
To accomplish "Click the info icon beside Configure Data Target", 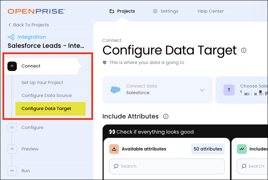I will [x=243, y=50].
